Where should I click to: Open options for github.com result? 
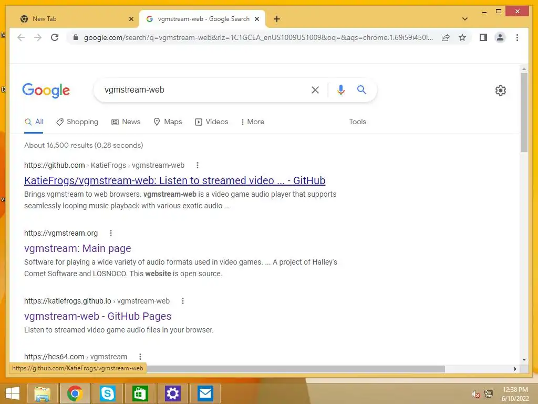click(198, 165)
